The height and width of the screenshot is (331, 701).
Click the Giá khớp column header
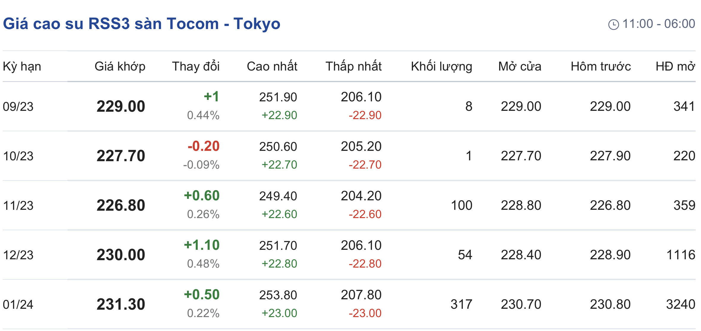120,66
